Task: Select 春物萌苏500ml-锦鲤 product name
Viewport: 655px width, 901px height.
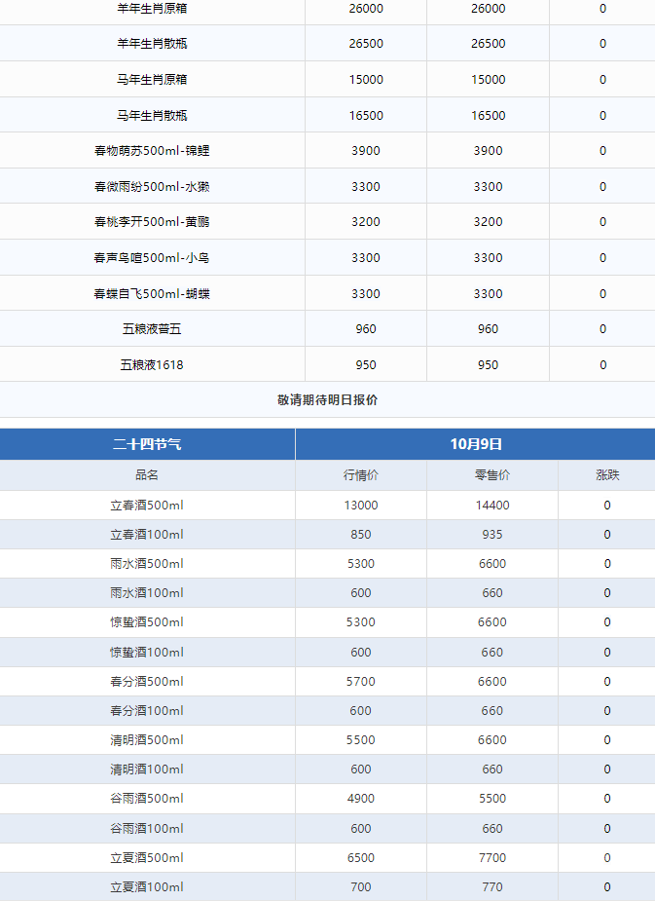Action: pos(152,151)
